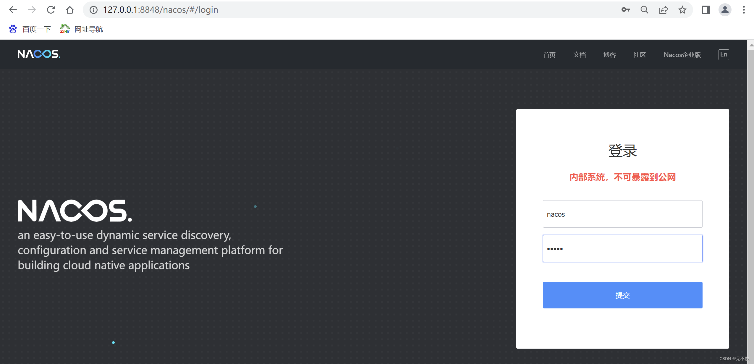Open Chrome three-dot menu
Viewport: 754px width, 364px height.
point(744,10)
